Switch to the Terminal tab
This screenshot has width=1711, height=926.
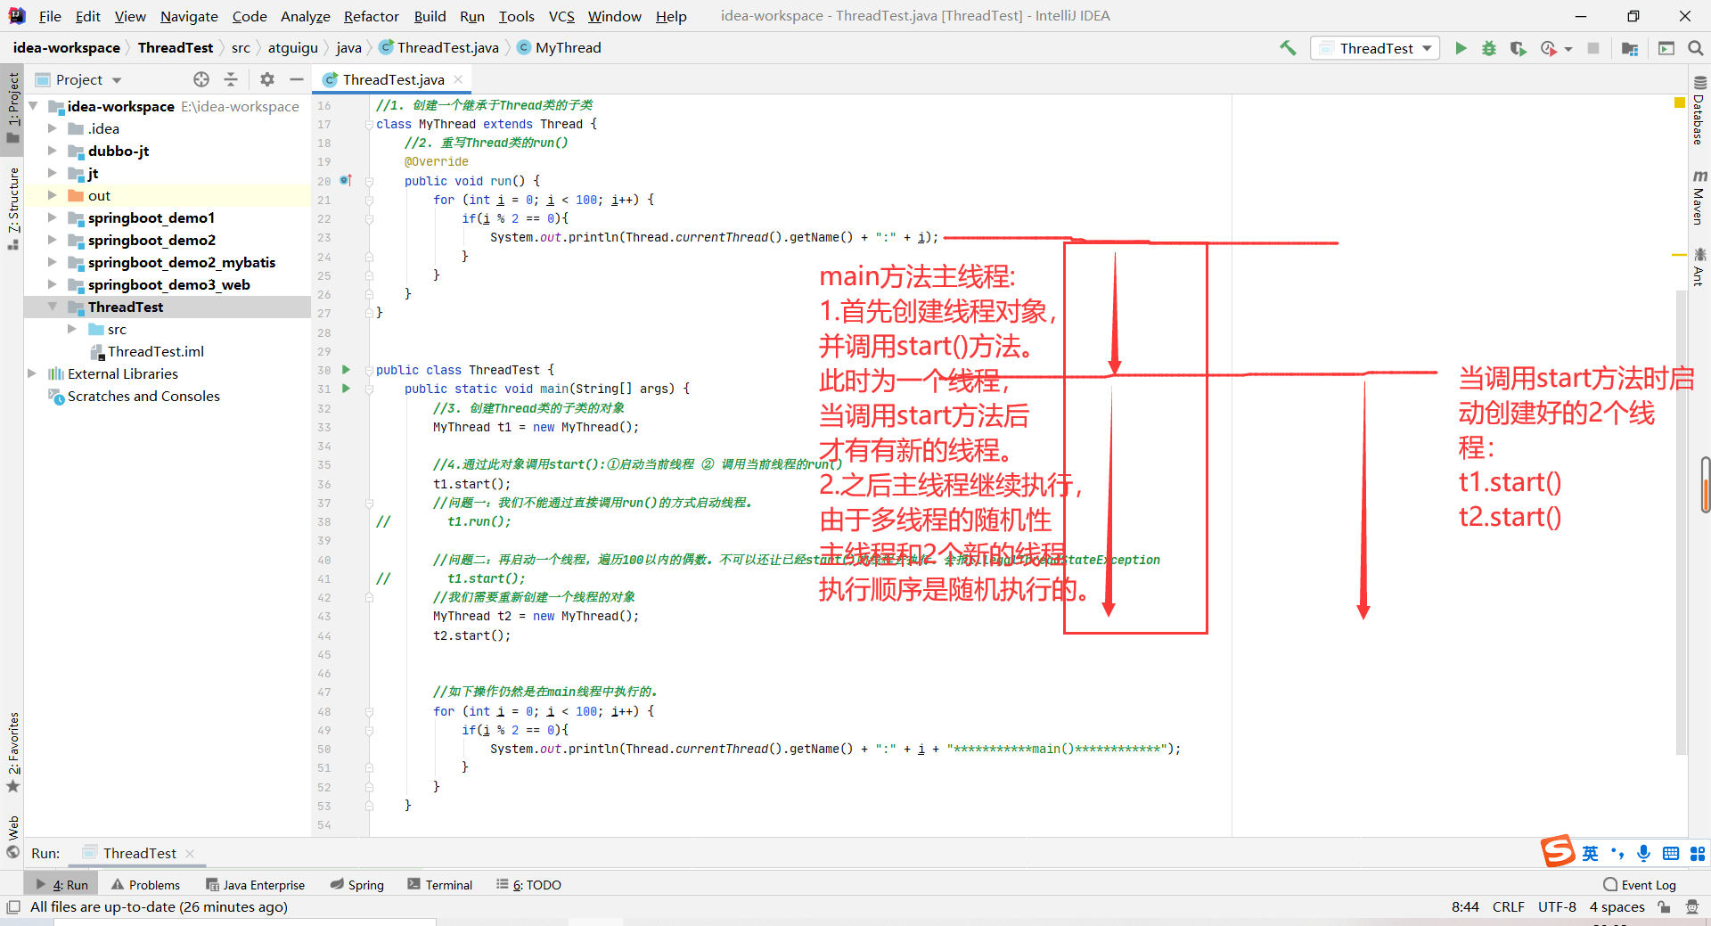pyautogui.click(x=439, y=885)
